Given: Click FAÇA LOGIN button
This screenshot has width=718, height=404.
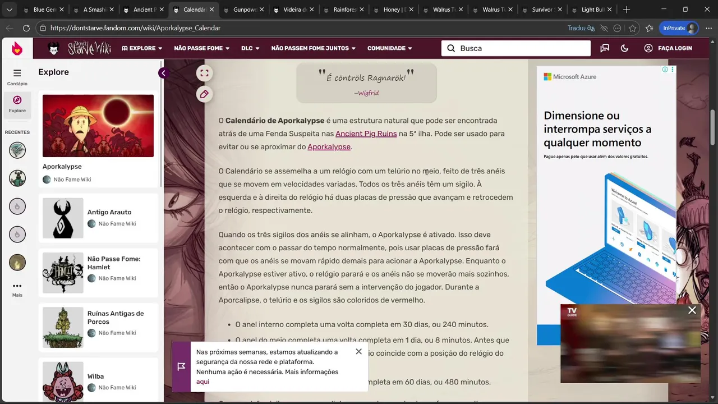Looking at the screenshot, I should (x=668, y=48).
